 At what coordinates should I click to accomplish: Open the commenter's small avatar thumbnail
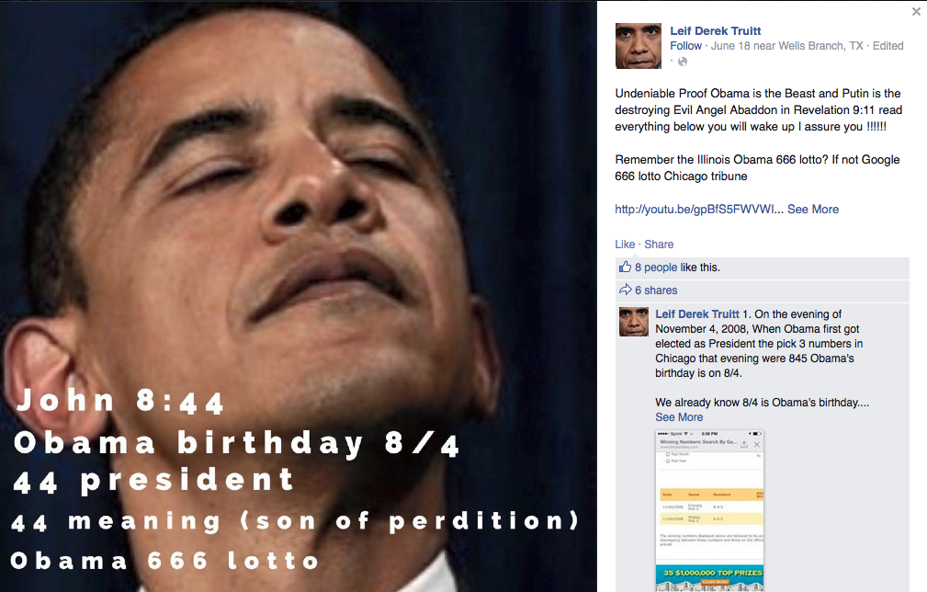click(x=634, y=322)
